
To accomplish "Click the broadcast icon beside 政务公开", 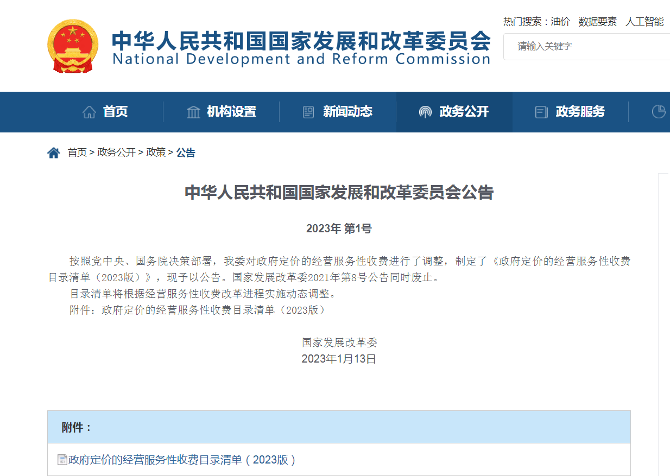I will [x=425, y=112].
